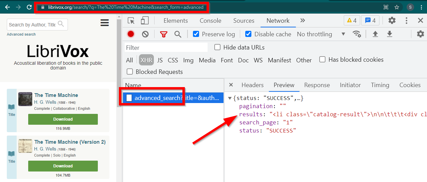Show the 4 warnings badge
The image size is (427, 182).
(352, 21)
